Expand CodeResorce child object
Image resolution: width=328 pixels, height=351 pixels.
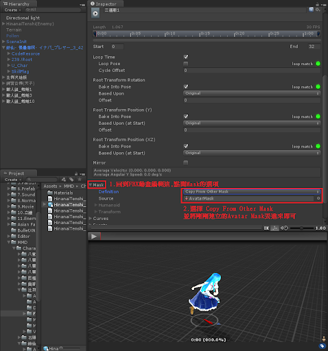[9, 53]
